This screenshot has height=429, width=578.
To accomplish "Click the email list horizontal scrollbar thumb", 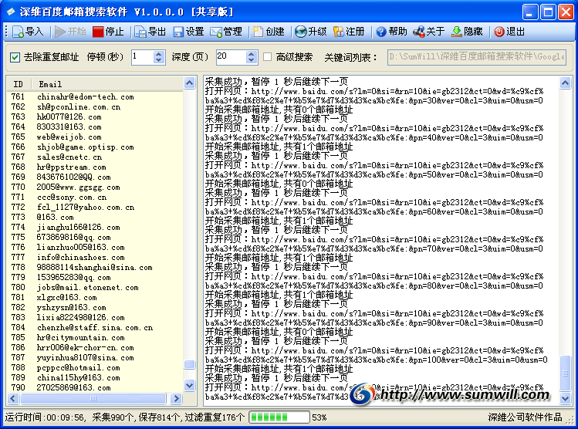I will [x=93, y=398].
